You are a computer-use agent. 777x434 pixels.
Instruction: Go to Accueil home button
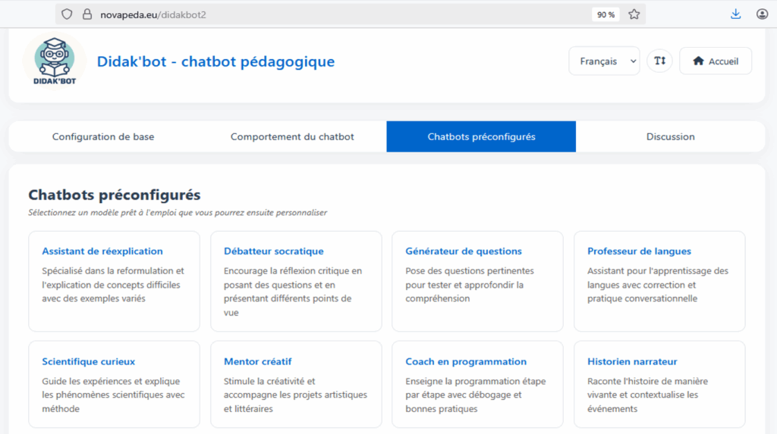point(716,61)
